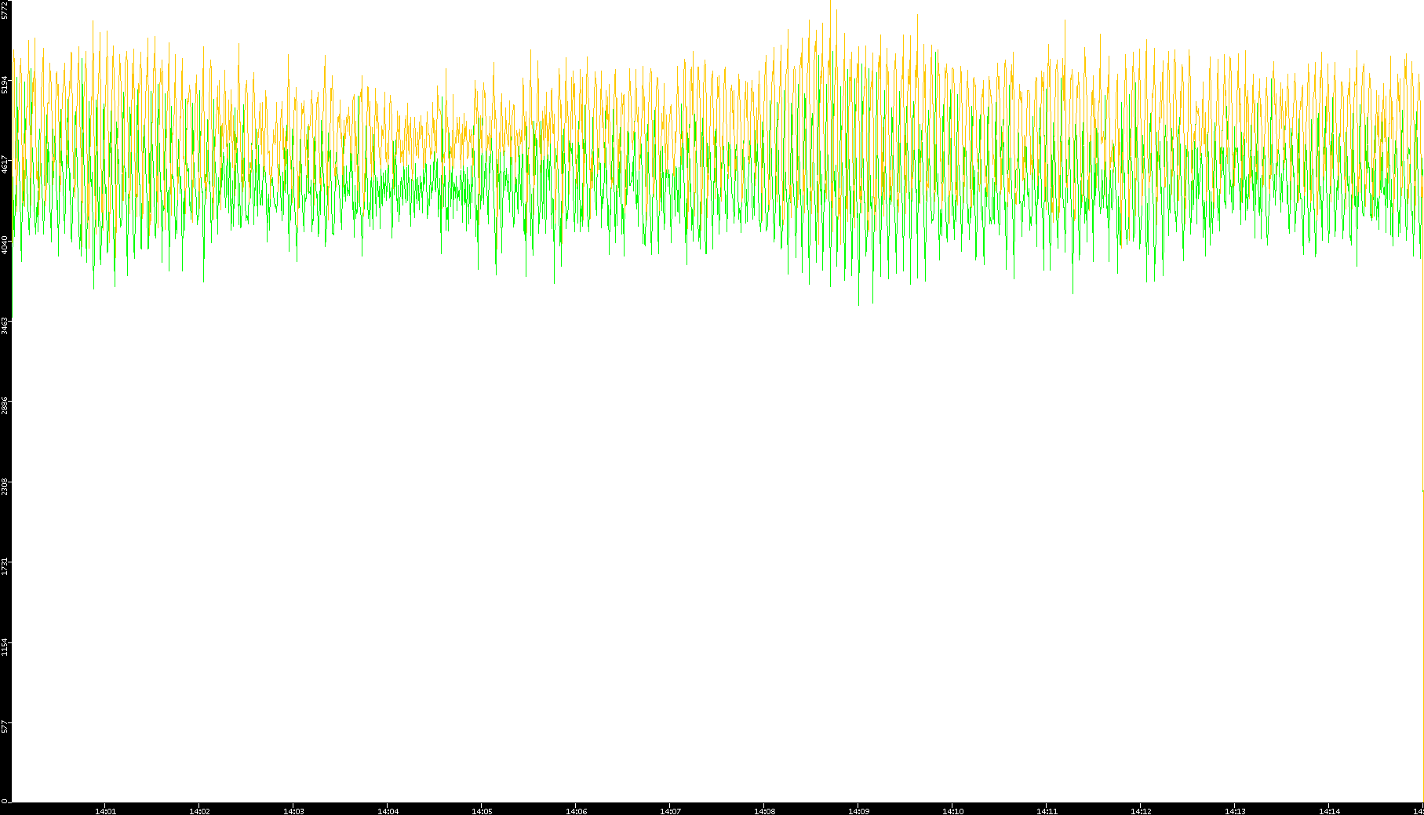Select the 14:09 tick label

pyautogui.click(x=858, y=811)
